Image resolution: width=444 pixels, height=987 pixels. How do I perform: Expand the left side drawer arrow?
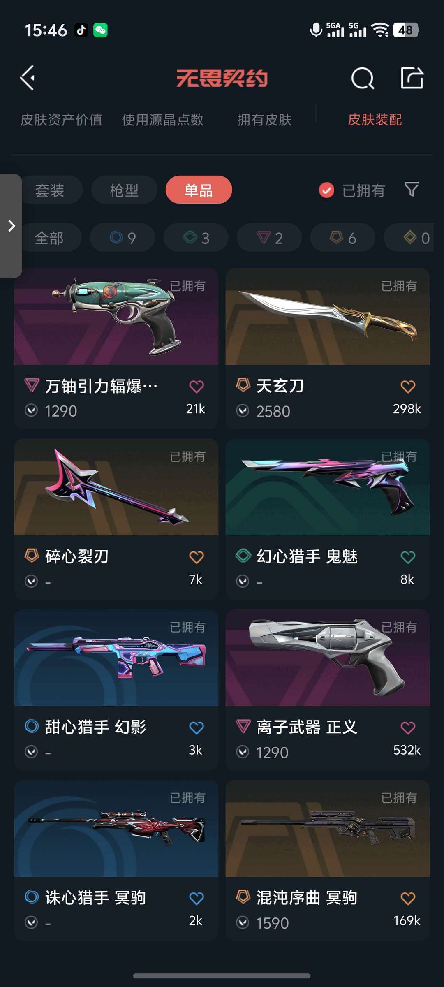[x=11, y=226]
